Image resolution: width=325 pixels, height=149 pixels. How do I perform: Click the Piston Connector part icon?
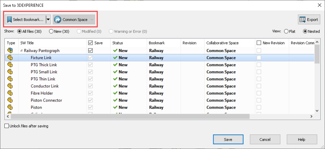click(x=10, y=100)
